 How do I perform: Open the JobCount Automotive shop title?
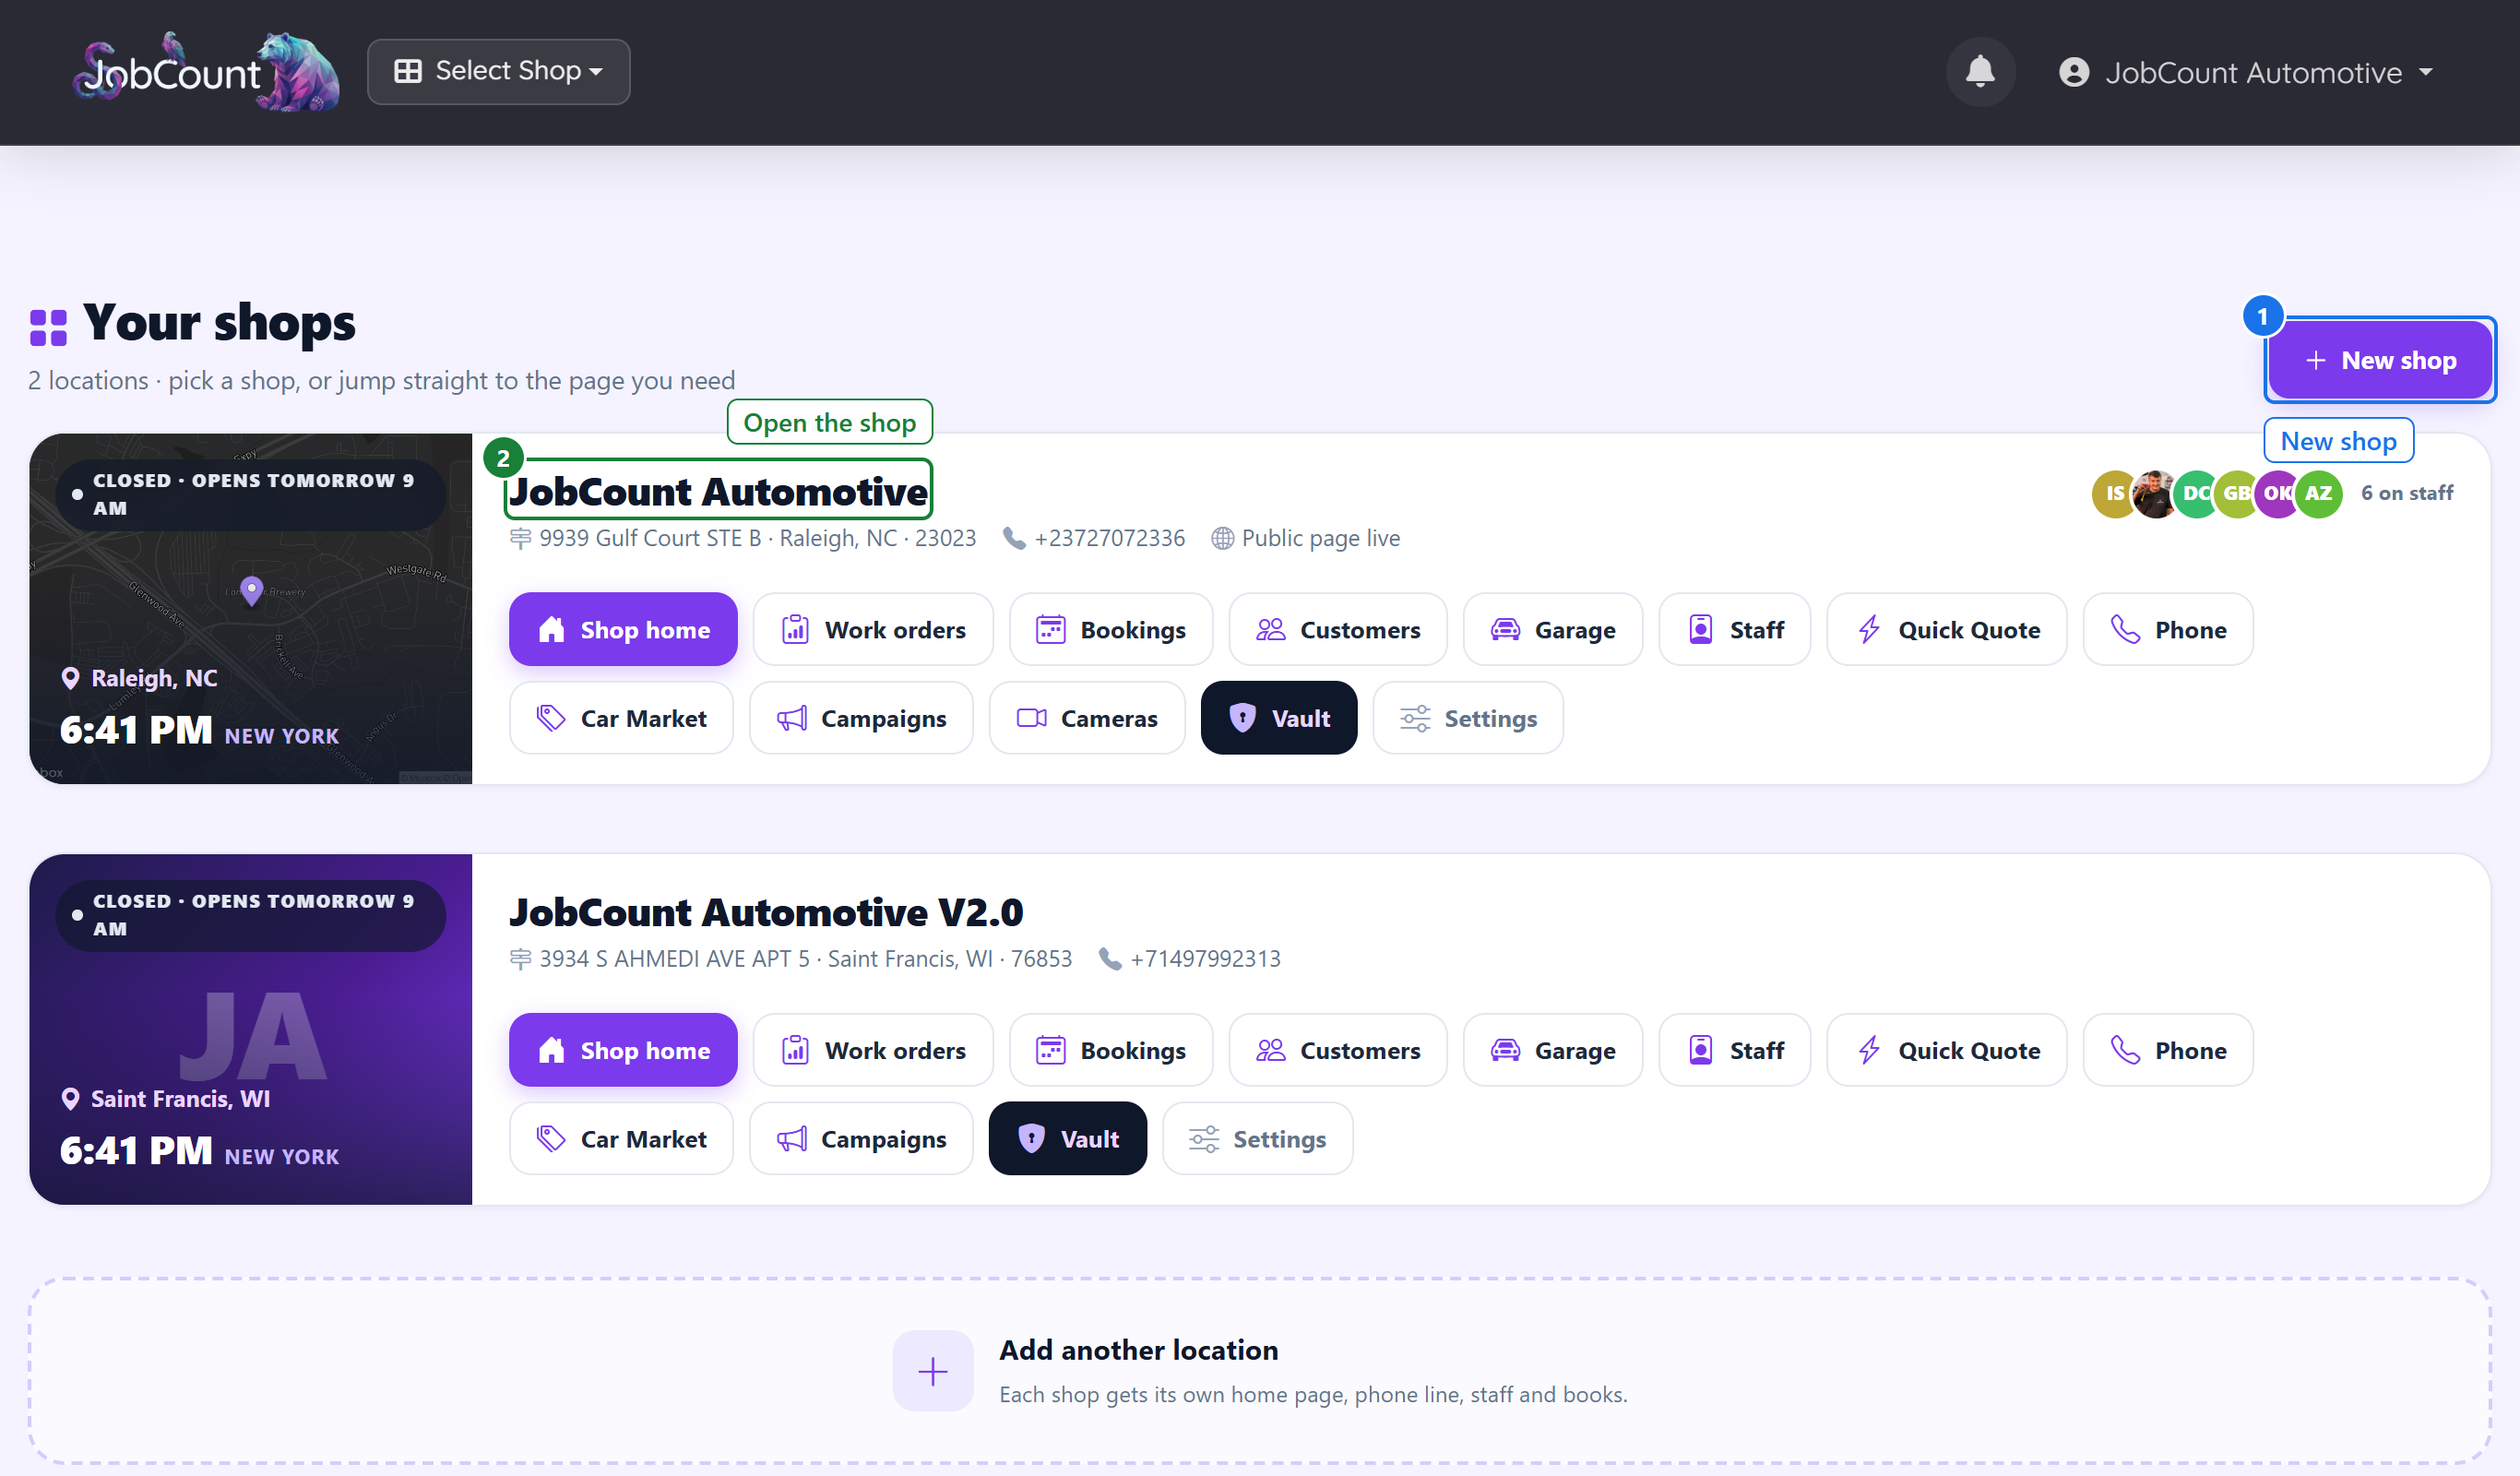(x=718, y=491)
